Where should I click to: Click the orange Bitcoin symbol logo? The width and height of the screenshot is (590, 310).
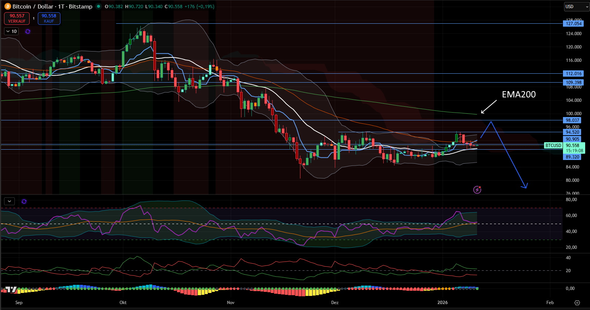pyautogui.click(x=7, y=6)
